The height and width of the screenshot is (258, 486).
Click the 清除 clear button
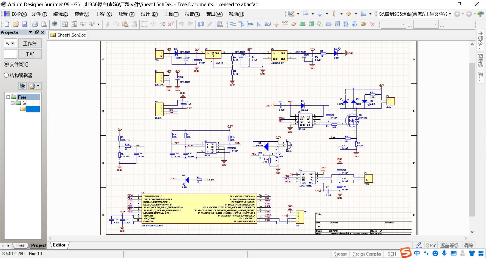[468, 245]
